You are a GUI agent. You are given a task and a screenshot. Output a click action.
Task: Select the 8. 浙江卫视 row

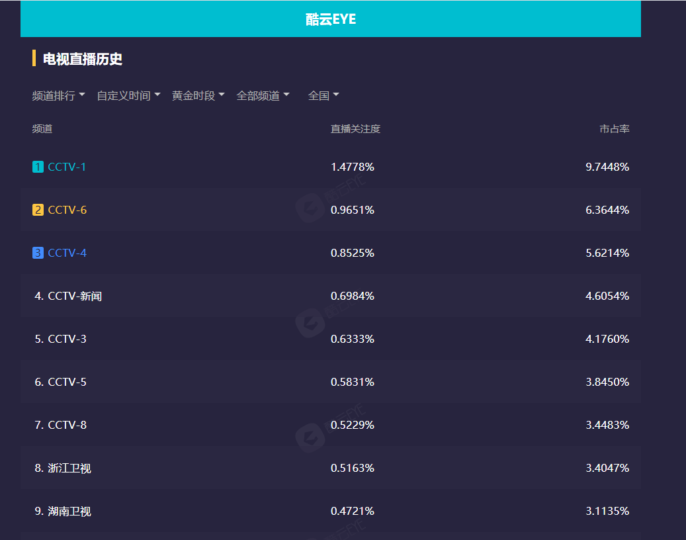click(x=331, y=468)
